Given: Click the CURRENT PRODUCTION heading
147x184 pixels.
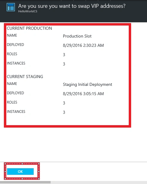Looking at the screenshot, I should tap(29, 28).
